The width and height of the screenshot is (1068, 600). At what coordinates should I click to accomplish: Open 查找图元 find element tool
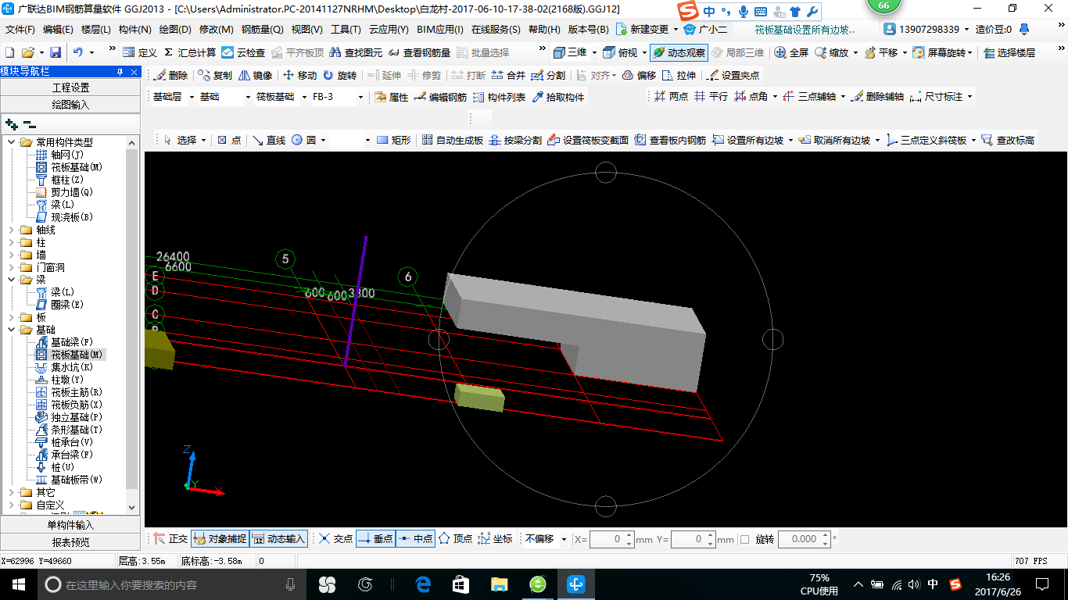(356, 52)
